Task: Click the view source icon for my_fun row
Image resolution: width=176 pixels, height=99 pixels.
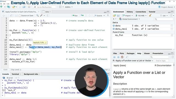Action: point(172,35)
